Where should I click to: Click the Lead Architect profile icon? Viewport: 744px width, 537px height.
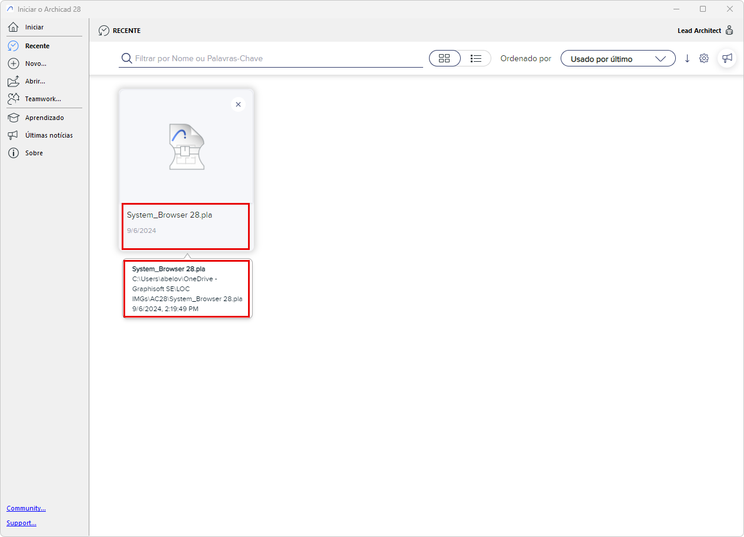point(729,30)
